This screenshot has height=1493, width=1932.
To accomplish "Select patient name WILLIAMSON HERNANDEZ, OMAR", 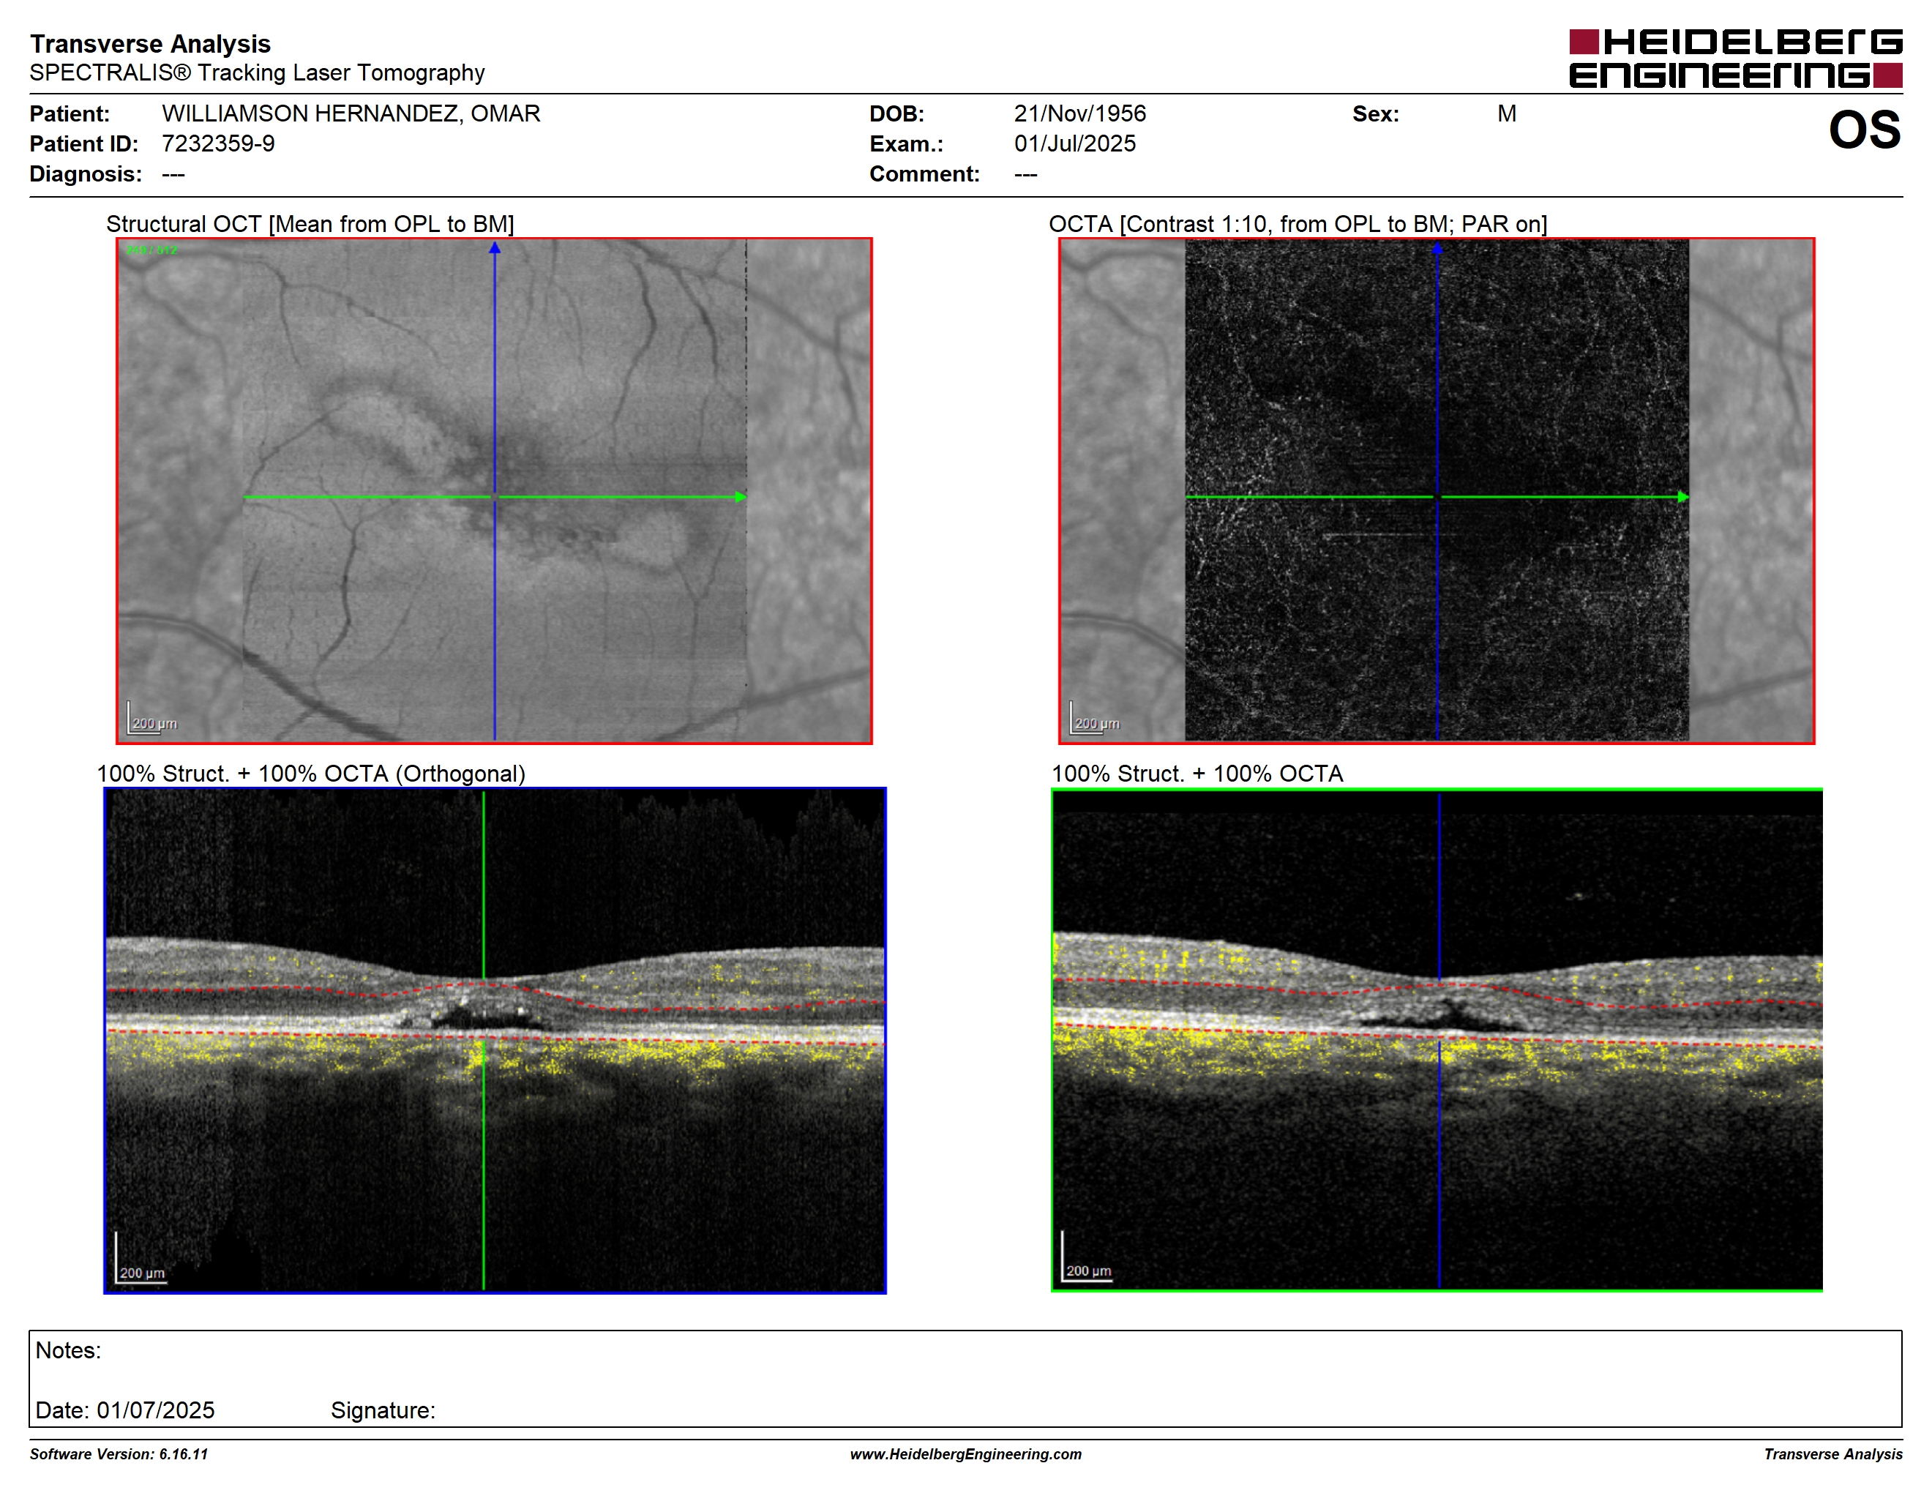I will [351, 113].
